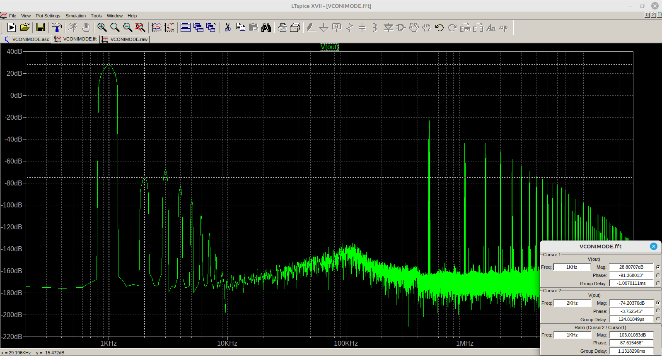Open the Tools menu
662x356 pixels.
96,16
